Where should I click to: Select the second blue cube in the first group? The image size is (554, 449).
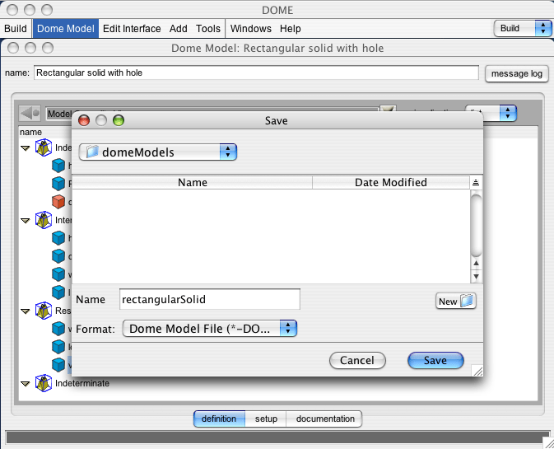click(58, 184)
